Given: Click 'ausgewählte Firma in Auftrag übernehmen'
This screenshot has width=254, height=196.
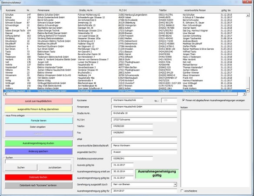Looking at the screenshot, I should coord(39,109).
